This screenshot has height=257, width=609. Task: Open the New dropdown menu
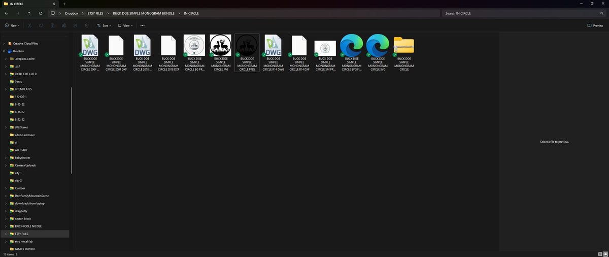point(12,25)
